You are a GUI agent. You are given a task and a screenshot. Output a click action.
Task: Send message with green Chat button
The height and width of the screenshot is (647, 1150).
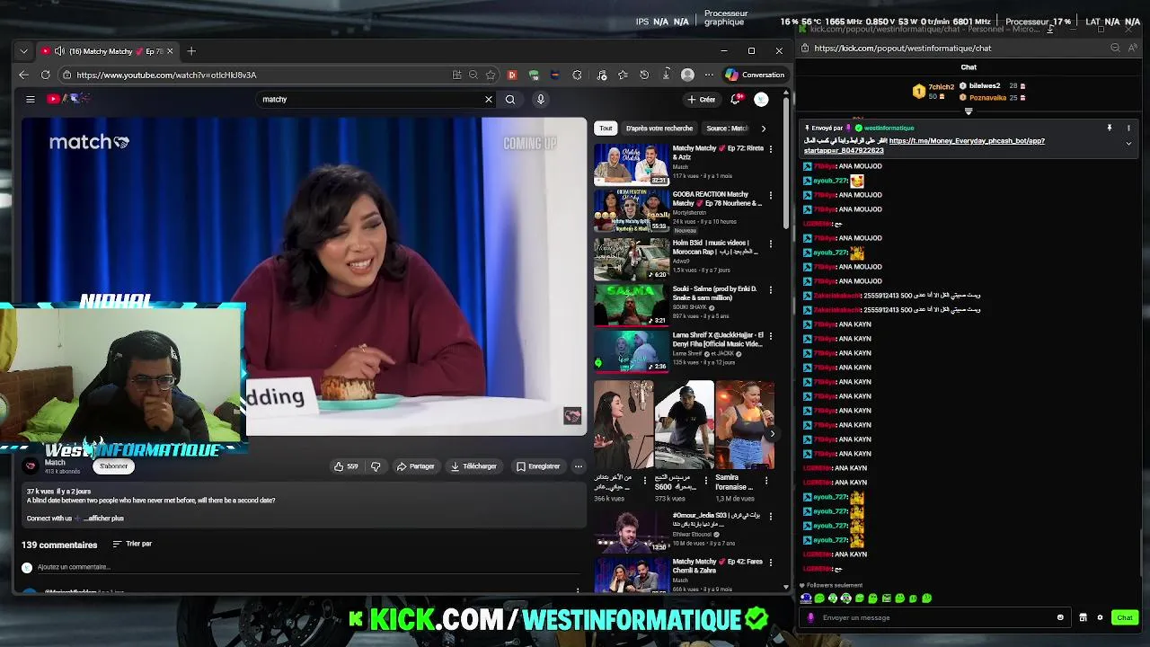(1125, 617)
